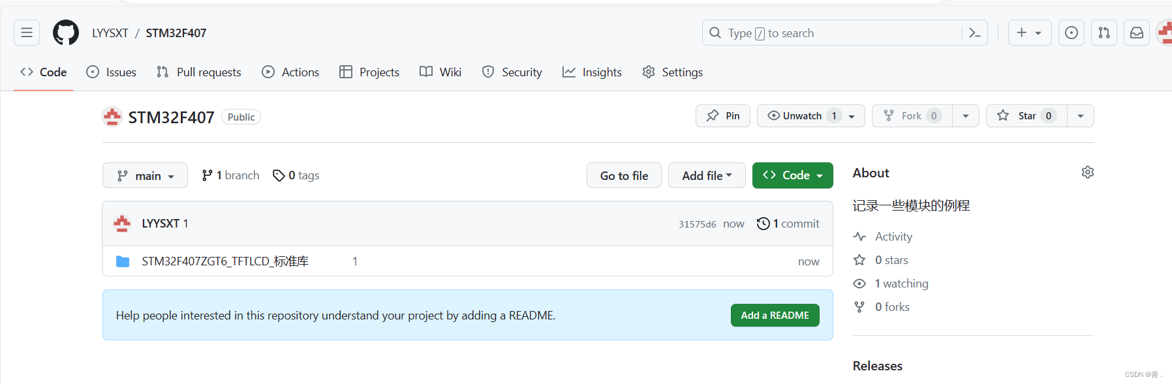Viewport: 1172px width, 384px height.
Task: Open the user profile avatar menu
Action: pyautogui.click(x=1165, y=33)
